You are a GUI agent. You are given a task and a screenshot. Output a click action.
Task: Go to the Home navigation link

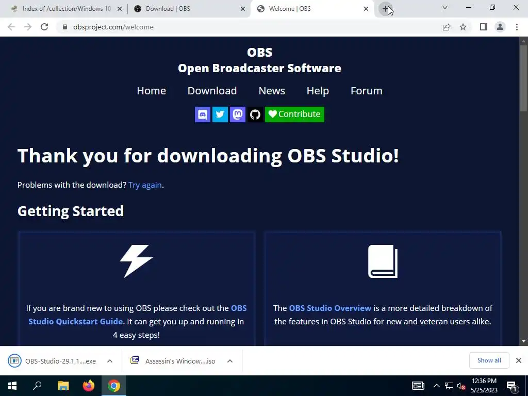pos(151,91)
